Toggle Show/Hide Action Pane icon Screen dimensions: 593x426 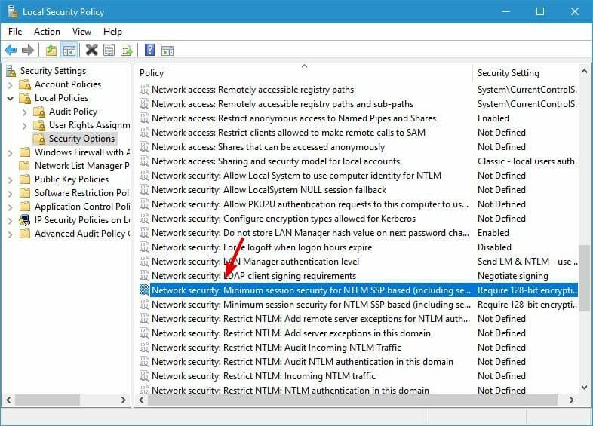(167, 51)
